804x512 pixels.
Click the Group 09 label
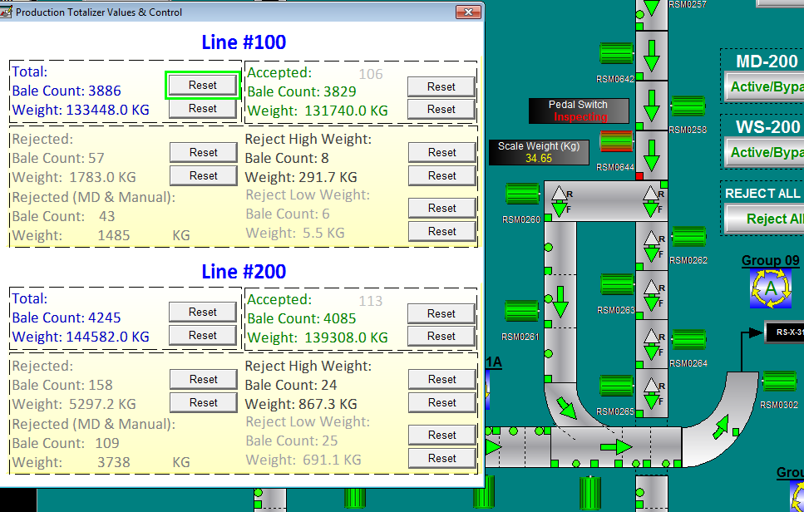coord(771,260)
